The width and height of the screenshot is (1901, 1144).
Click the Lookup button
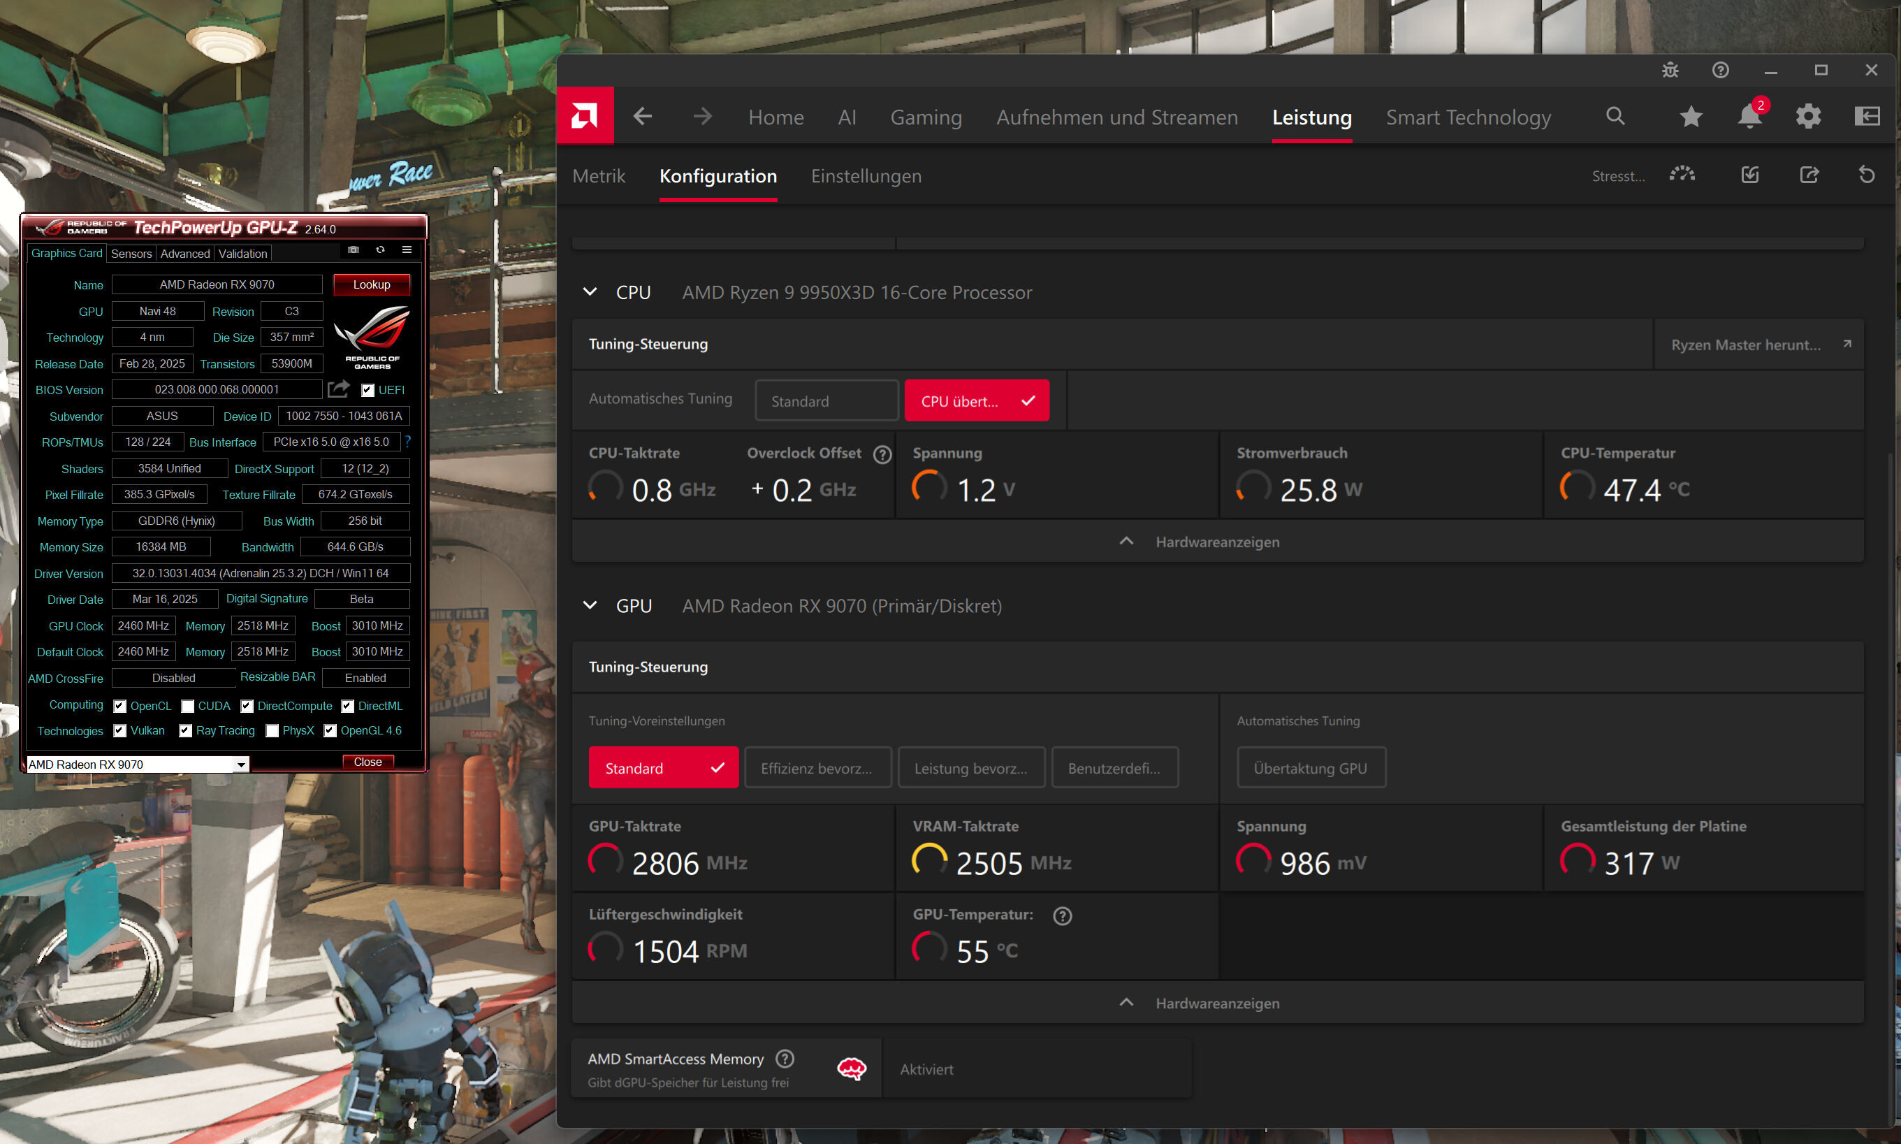[x=372, y=284]
